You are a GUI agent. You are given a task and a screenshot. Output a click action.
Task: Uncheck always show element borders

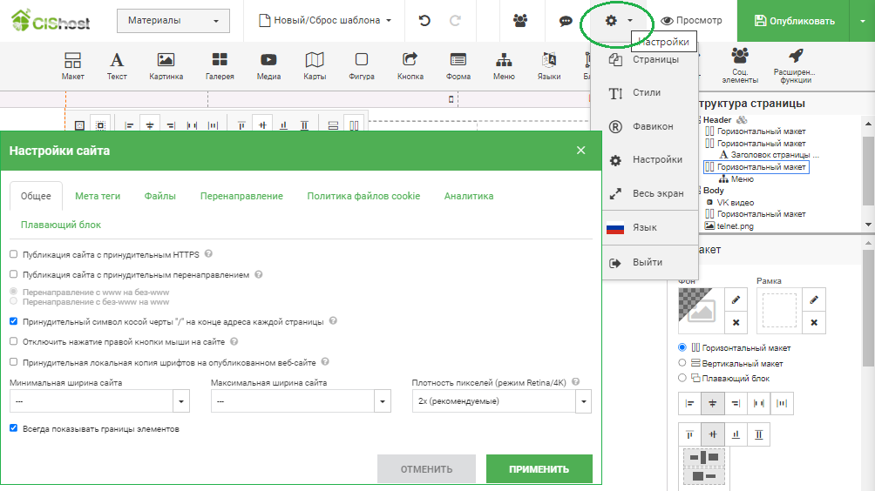(13, 428)
